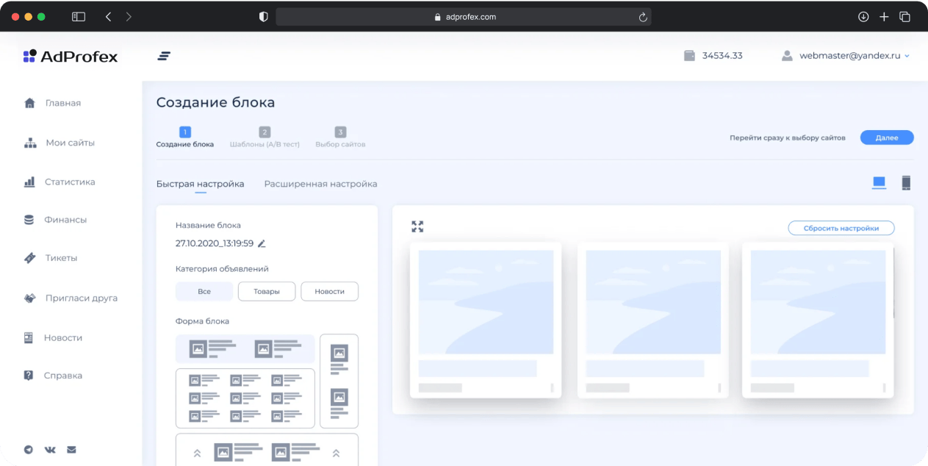Choose the 3x3 grid block layout
This screenshot has width=928, height=466.
click(245, 398)
